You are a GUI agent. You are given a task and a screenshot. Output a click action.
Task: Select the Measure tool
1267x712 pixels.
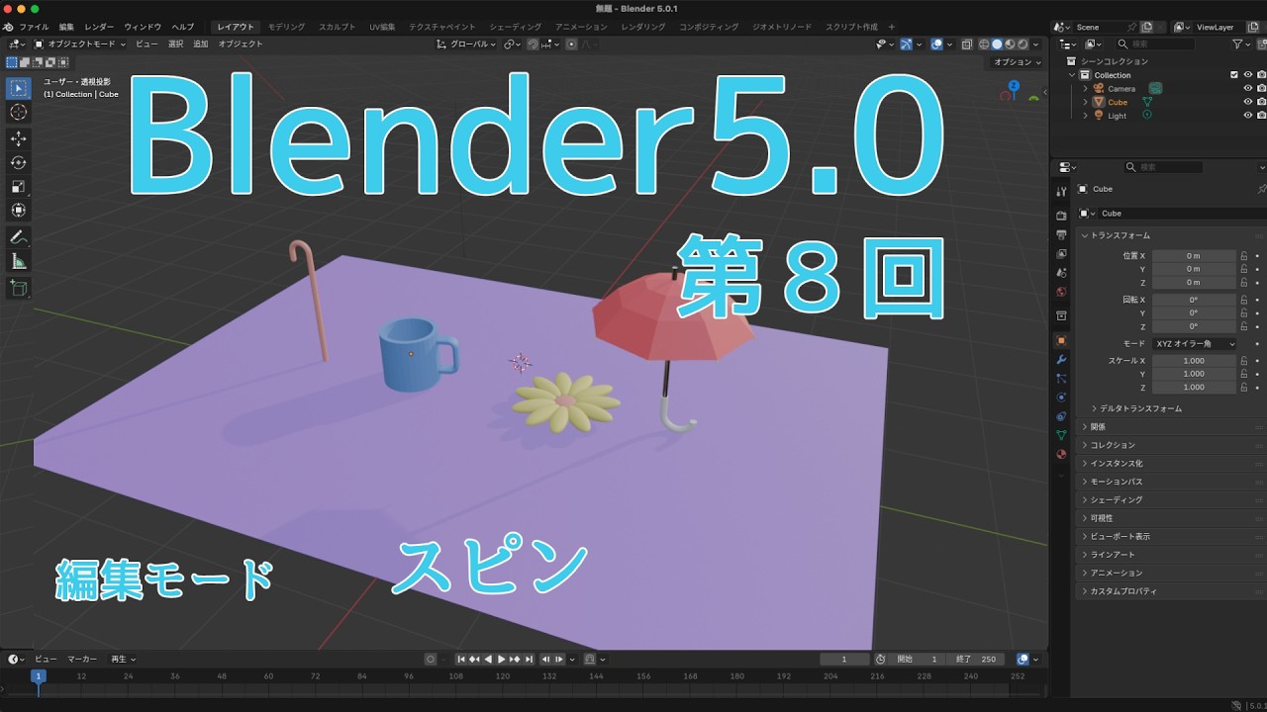click(19, 261)
